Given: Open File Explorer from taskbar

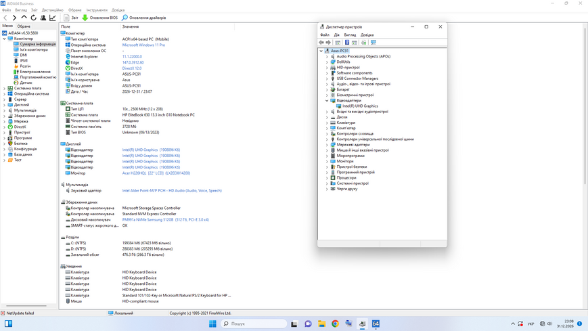Looking at the screenshot, I should (x=322, y=324).
